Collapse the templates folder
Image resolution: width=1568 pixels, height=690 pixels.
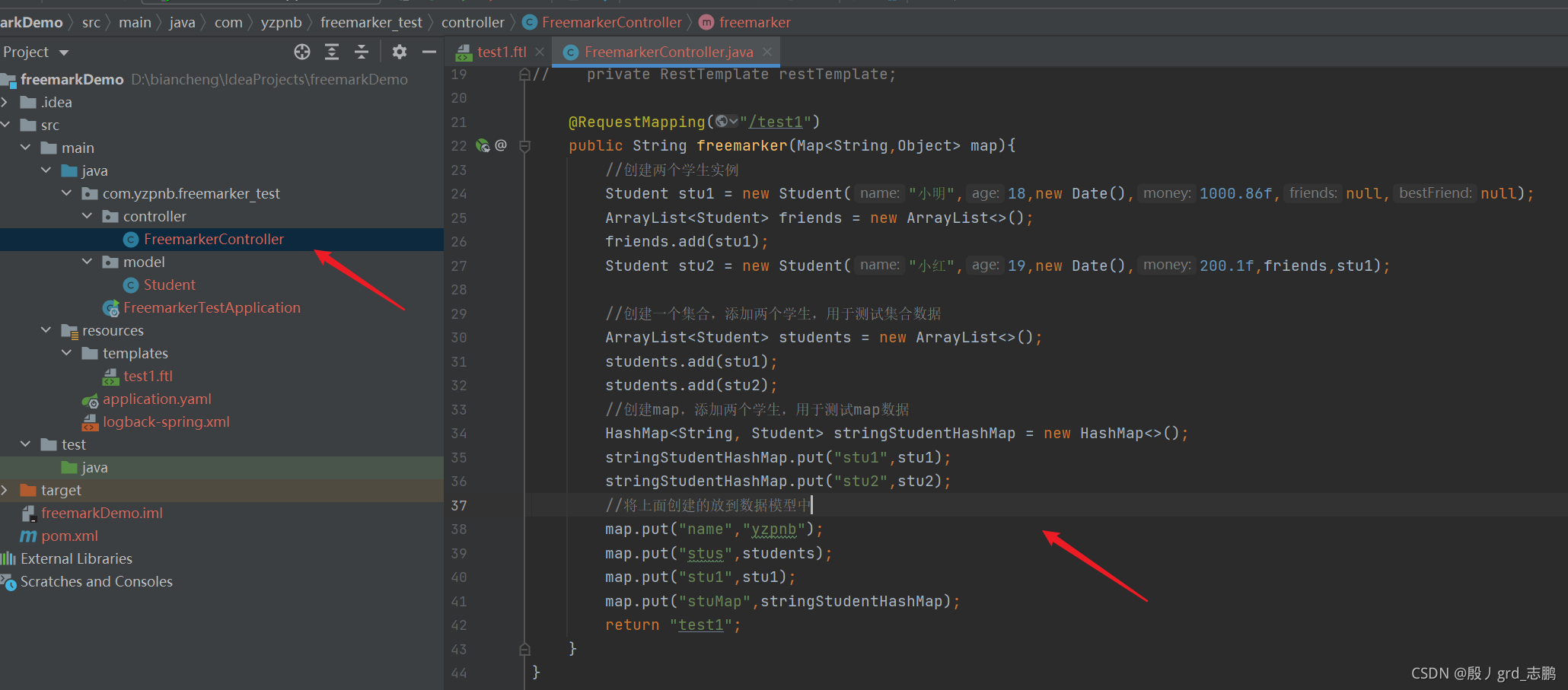66,353
